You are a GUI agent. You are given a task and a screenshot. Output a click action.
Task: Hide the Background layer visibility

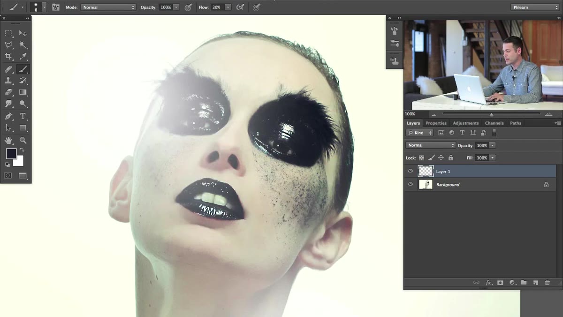tap(411, 184)
